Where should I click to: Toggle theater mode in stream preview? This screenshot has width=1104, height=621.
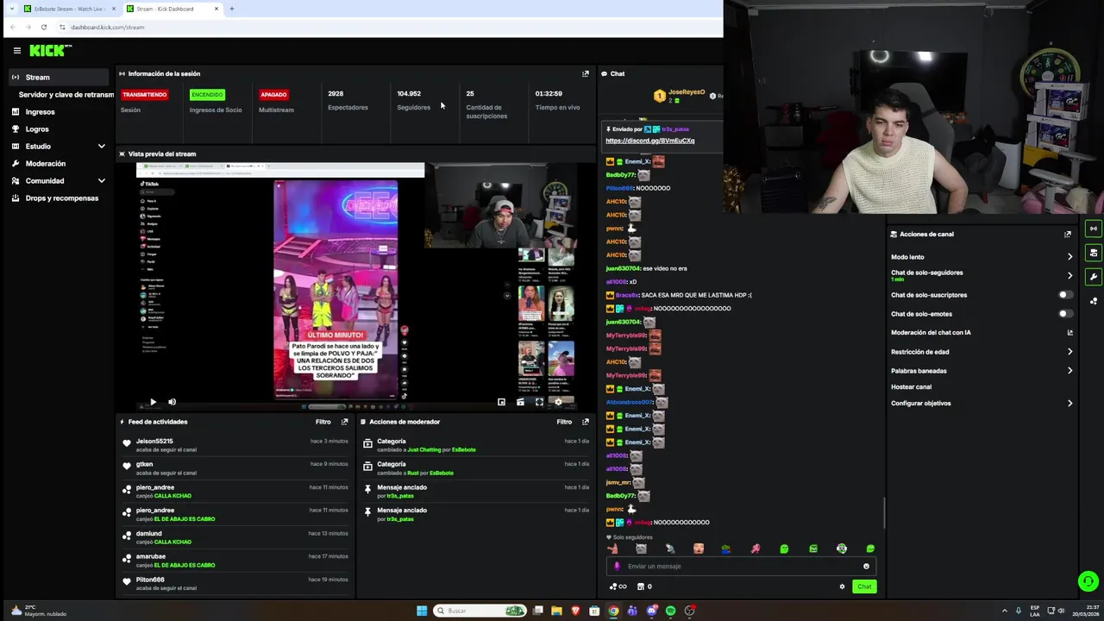click(520, 402)
